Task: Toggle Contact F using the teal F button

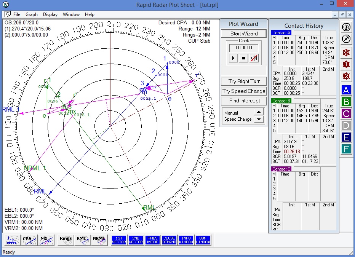Action: click(x=346, y=149)
